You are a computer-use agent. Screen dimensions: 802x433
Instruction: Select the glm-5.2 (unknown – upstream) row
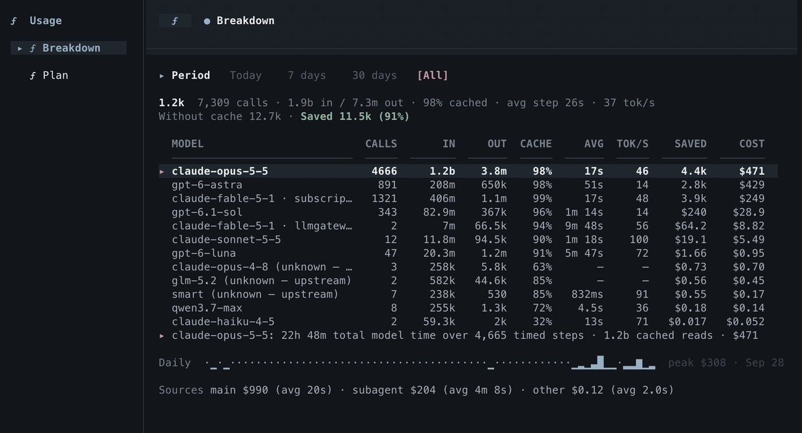[468, 281]
